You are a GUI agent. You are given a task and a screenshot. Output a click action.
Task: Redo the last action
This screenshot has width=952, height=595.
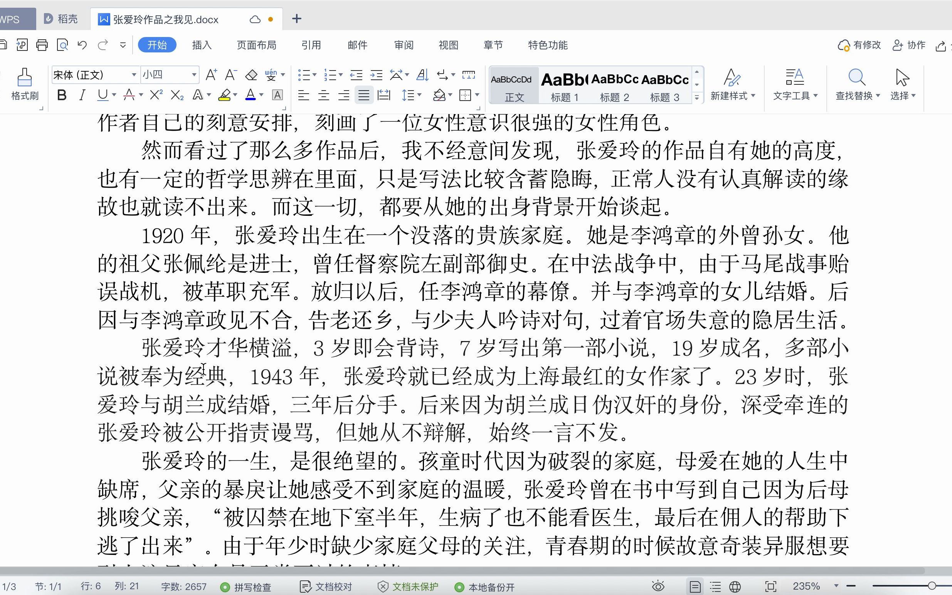[103, 45]
